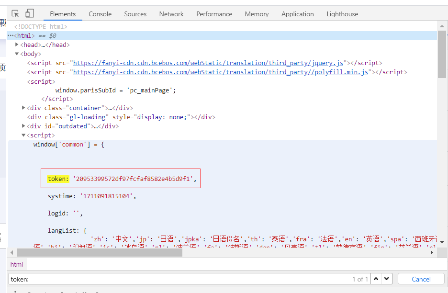Select the html breadcrumb item
448x293 pixels.
(x=17, y=264)
